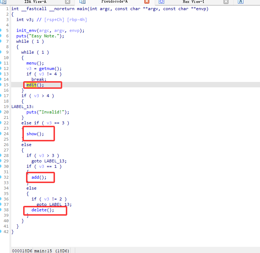This screenshot has width=260, height=253.
Task: Click line number 26 in the gutter
Action: [6, 145]
